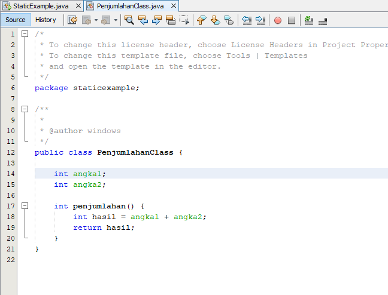Click the Uncomment lines icon
The height and width of the screenshot is (295, 388).
point(323,21)
